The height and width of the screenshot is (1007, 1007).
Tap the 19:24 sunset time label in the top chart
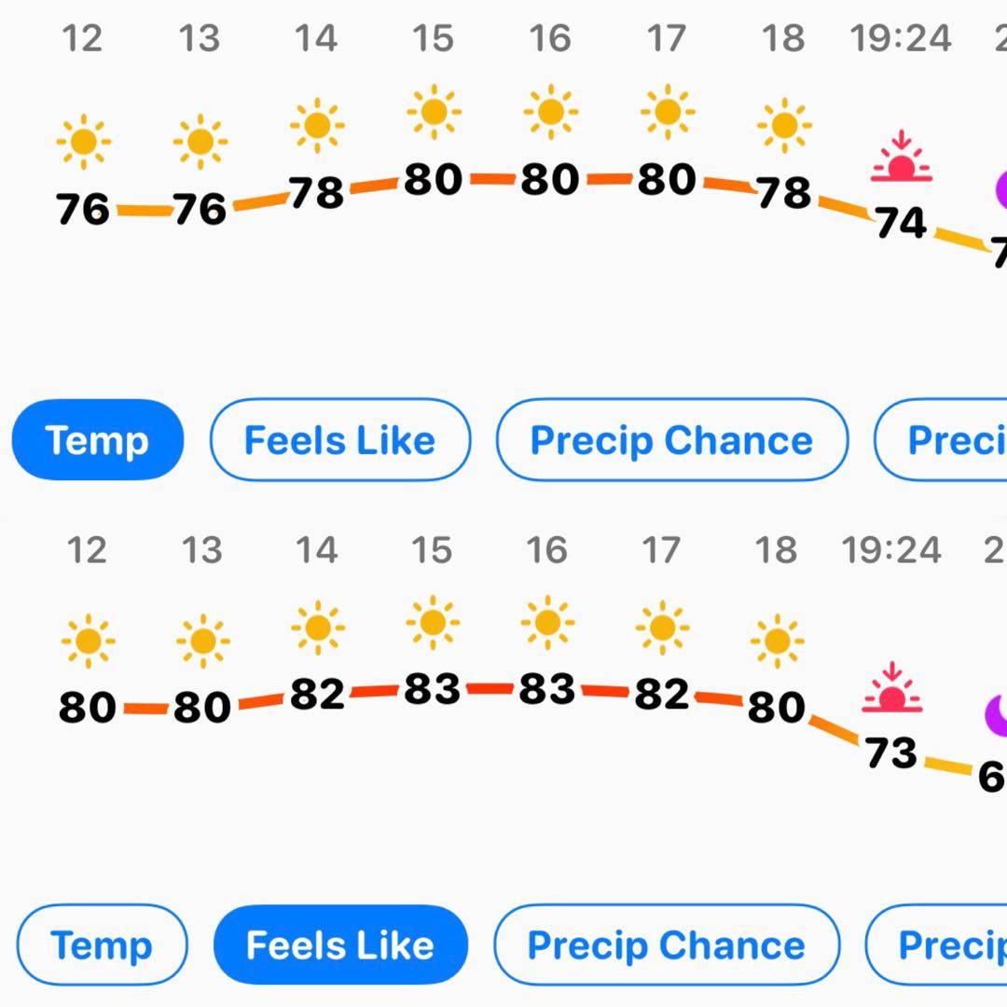pos(901,38)
